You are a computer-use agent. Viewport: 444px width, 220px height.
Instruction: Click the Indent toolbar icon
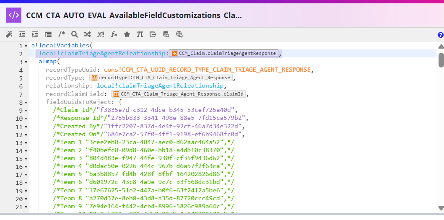[x=35, y=34]
